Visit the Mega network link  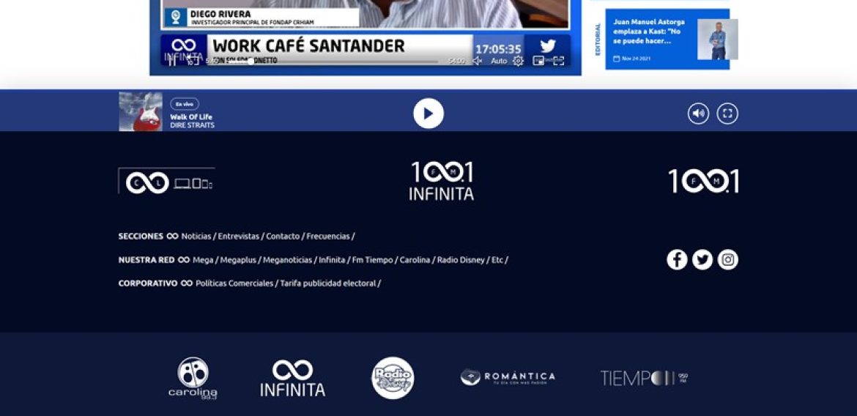[x=203, y=260]
